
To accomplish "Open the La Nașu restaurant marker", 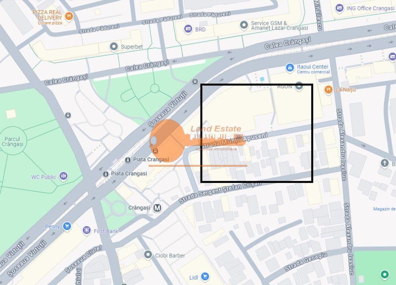I will tap(328, 90).
